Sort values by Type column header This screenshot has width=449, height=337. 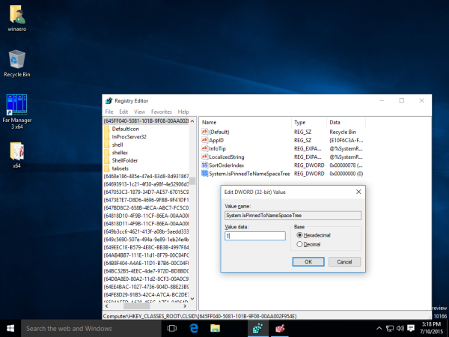(310, 122)
